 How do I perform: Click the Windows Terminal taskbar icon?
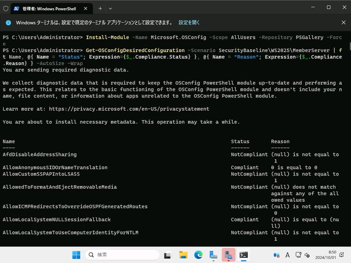click(x=243, y=255)
